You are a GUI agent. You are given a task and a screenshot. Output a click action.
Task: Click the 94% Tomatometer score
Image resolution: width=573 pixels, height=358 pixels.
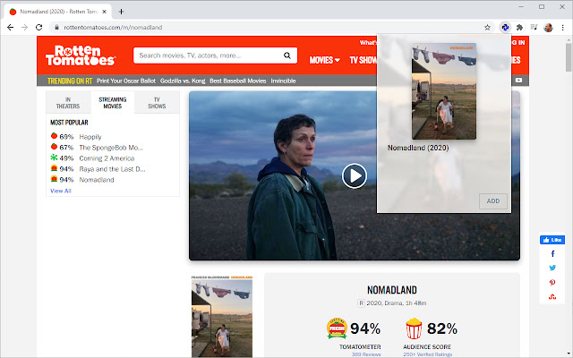coord(365,328)
